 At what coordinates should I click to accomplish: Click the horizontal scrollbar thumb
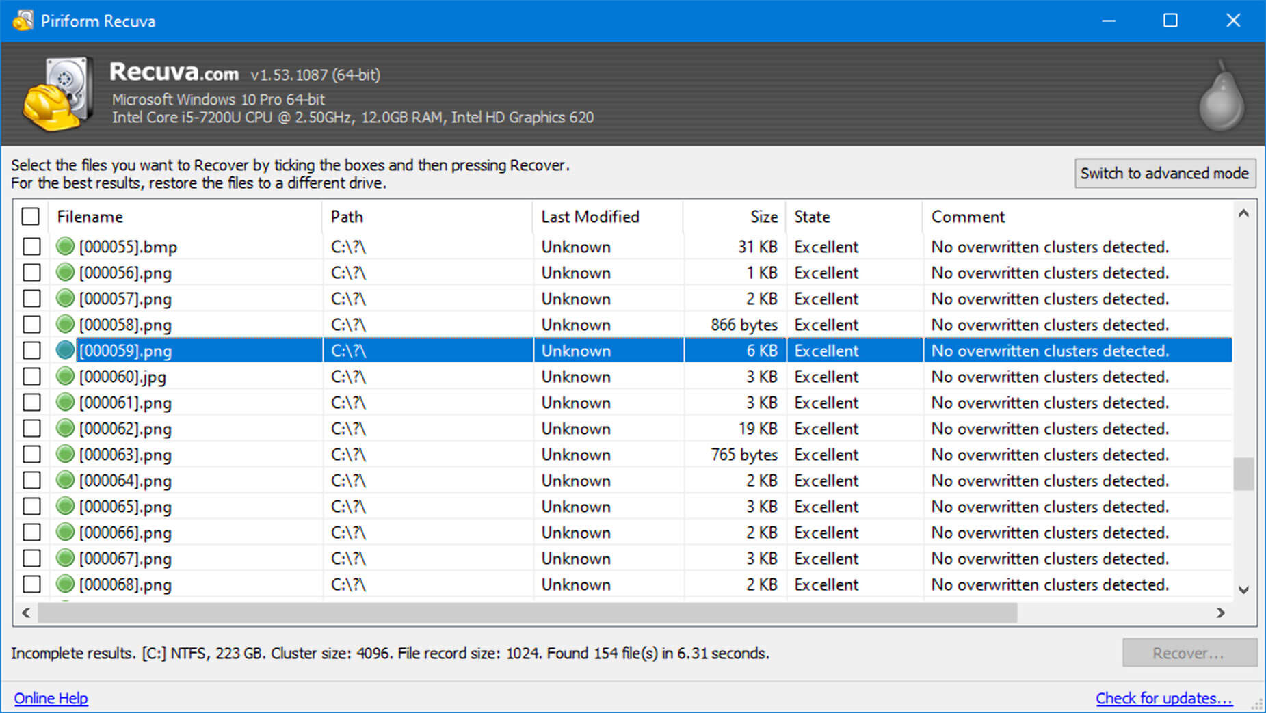click(527, 613)
